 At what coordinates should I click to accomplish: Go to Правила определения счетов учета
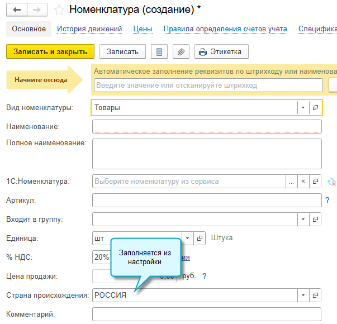pos(225,29)
